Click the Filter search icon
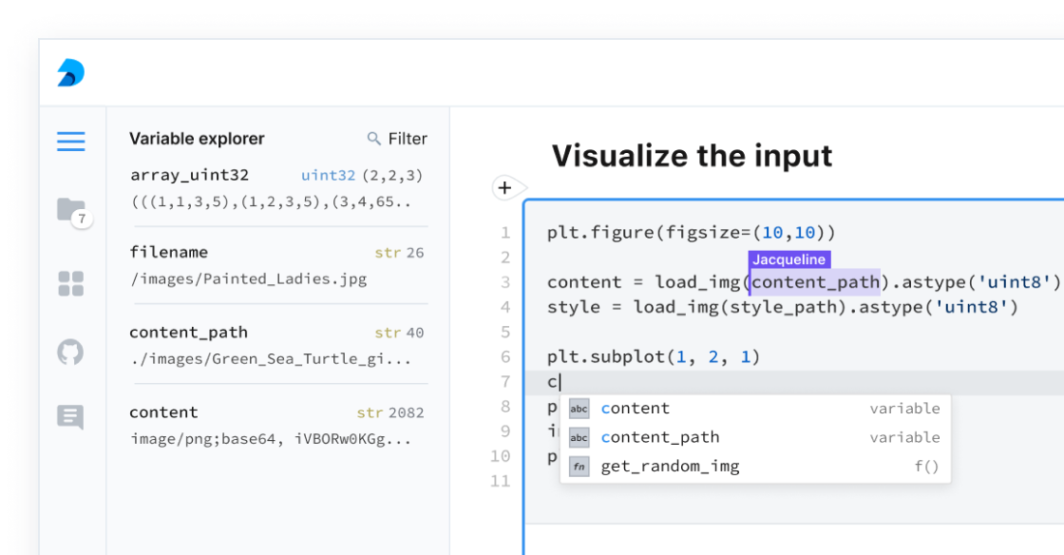Screen dimensions: 1064x555 (x=374, y=139)
